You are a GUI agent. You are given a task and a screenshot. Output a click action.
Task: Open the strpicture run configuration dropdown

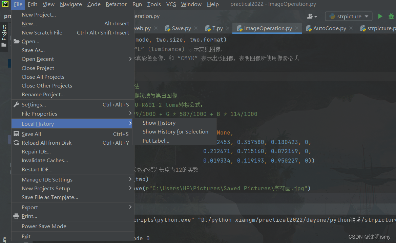tap(348, 16)
